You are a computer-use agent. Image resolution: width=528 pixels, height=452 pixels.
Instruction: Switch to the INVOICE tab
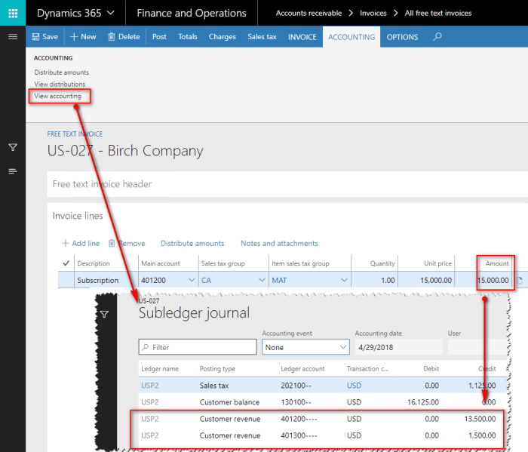click(302, 37)
